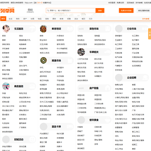Image resolution: width=151 pixels, height=151 pixels.
Task: Open the 教育培训 category heading
Action: pyautogui.click(x=56, y=29)
